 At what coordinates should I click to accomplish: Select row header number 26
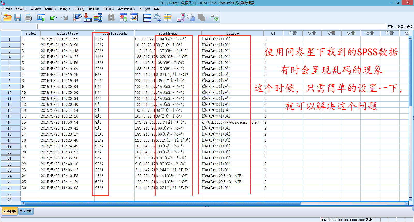tap(10, 188)
